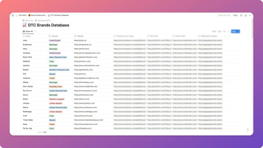Click the Add description info icon
Viewport: 263px width, 148px height.
(36, 20)
